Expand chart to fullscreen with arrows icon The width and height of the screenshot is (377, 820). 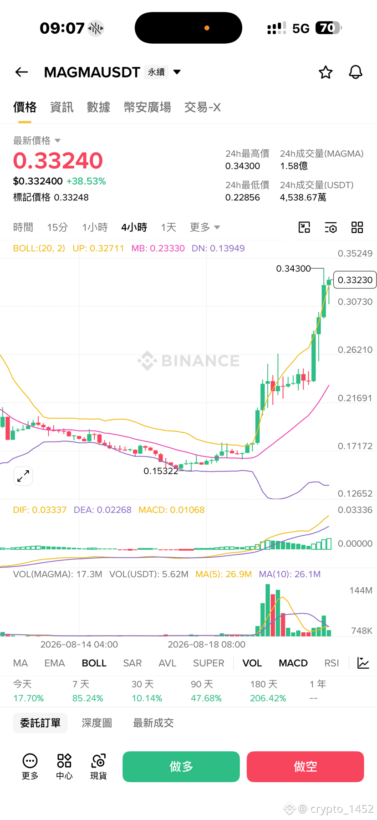point(23,476)
